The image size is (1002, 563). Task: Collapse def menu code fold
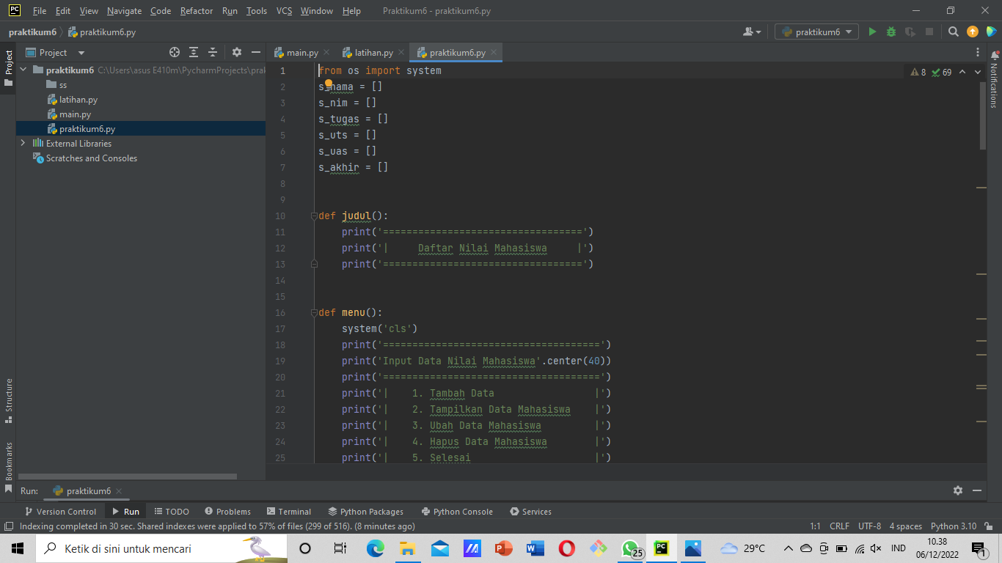[314, 313]
